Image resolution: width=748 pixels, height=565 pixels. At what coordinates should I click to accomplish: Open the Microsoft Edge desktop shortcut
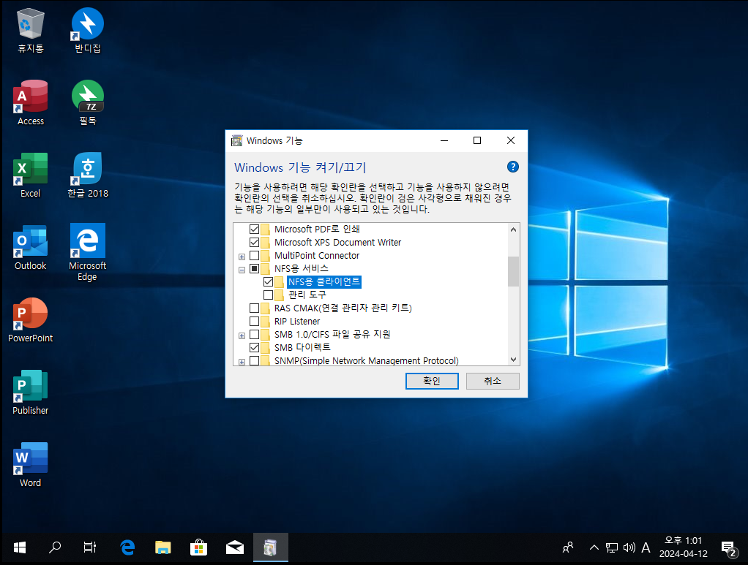pos(88,252)
